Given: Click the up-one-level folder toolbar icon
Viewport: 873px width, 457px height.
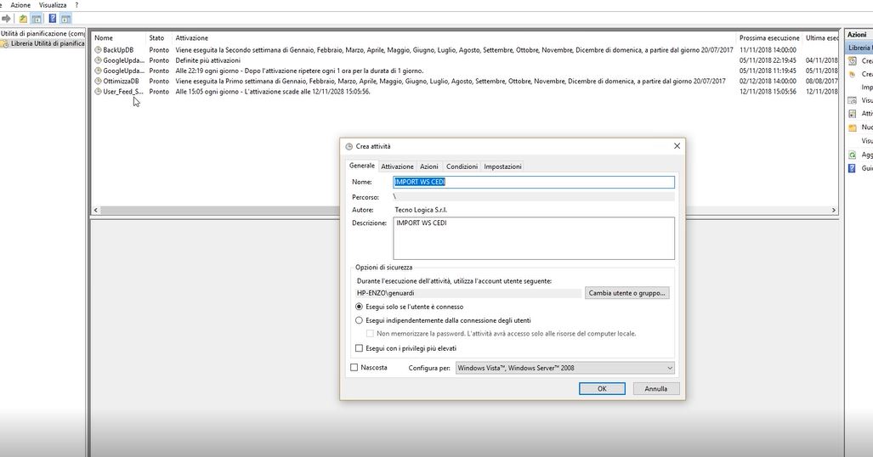Looking at the screenshot, I should (23, 18).
